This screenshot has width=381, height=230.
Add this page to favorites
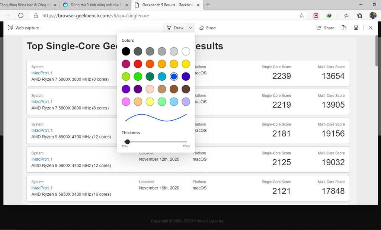(x=301, y=16)
